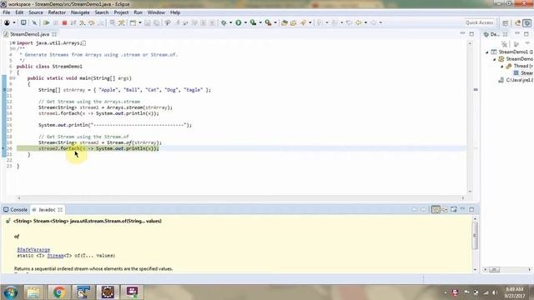Image resolution: width=534 pixels, height=300 pixels.
Task: Collapse the StreamDemo1 launch node in Debug view
Action: click(487, 52)
